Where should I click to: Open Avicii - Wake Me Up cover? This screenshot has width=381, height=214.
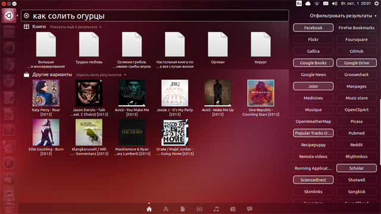click(x=218, y=93)
